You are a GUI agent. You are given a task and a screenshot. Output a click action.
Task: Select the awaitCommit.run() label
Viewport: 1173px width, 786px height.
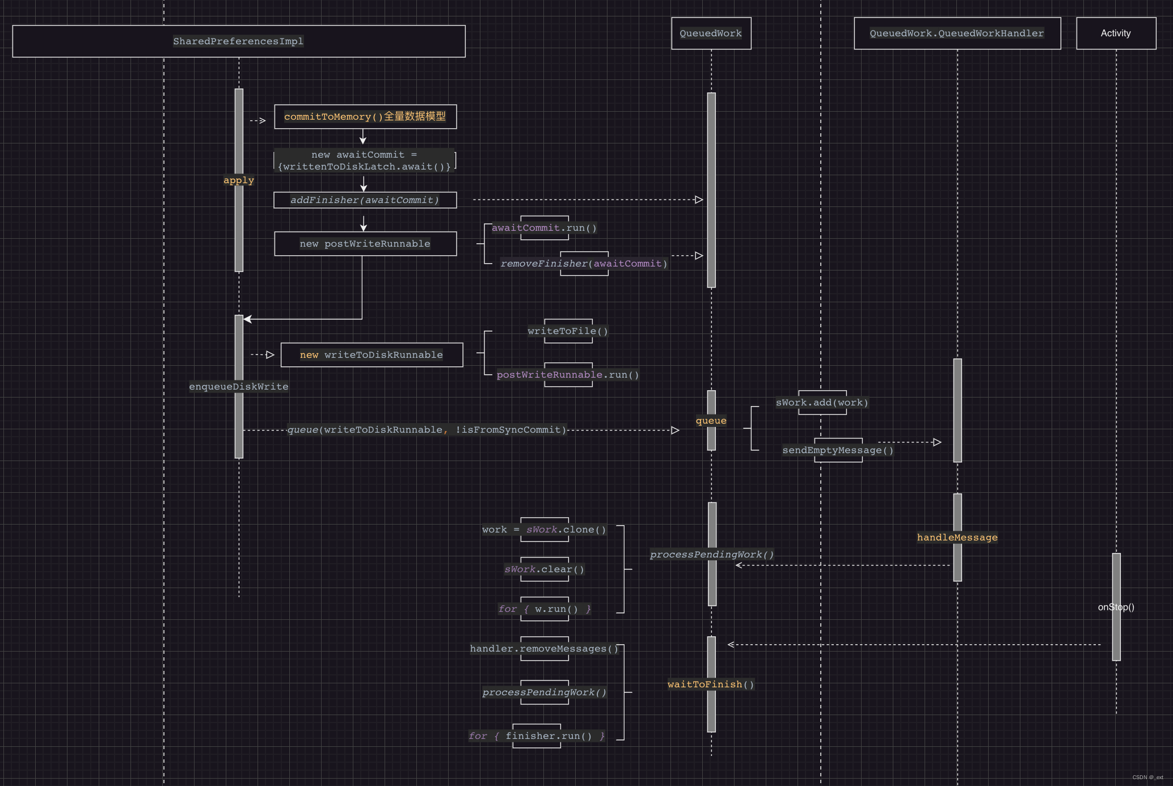(x=544, y=228)
